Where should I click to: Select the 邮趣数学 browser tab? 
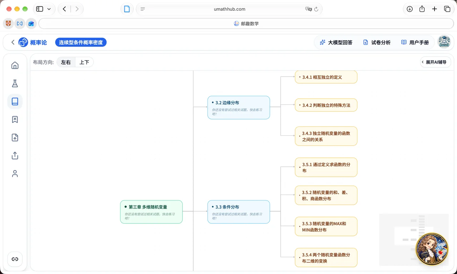point(246,24)
